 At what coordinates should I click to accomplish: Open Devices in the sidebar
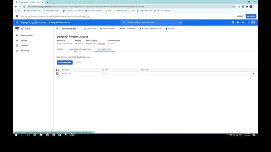coord(24,41)
